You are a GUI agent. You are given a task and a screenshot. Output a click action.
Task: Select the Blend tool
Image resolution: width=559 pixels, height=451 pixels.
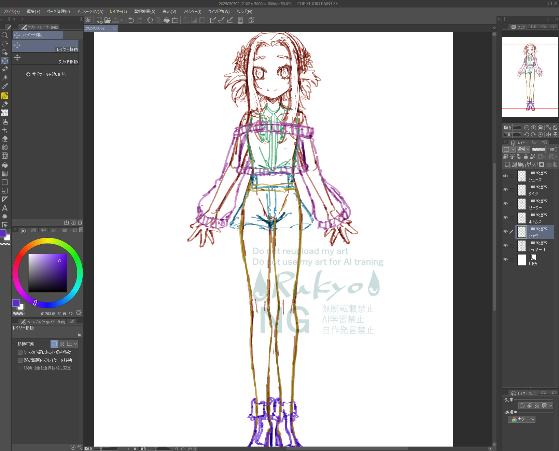(5, 147)
